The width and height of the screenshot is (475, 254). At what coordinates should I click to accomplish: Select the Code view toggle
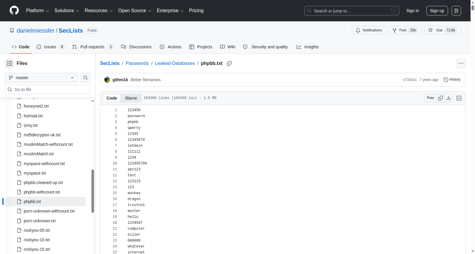pos(112,98)
